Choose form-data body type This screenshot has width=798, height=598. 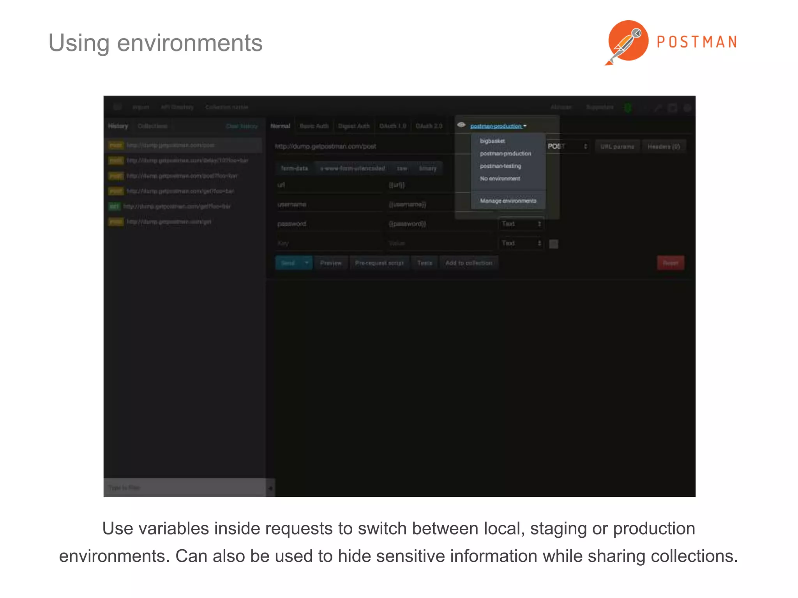[294, 168]
